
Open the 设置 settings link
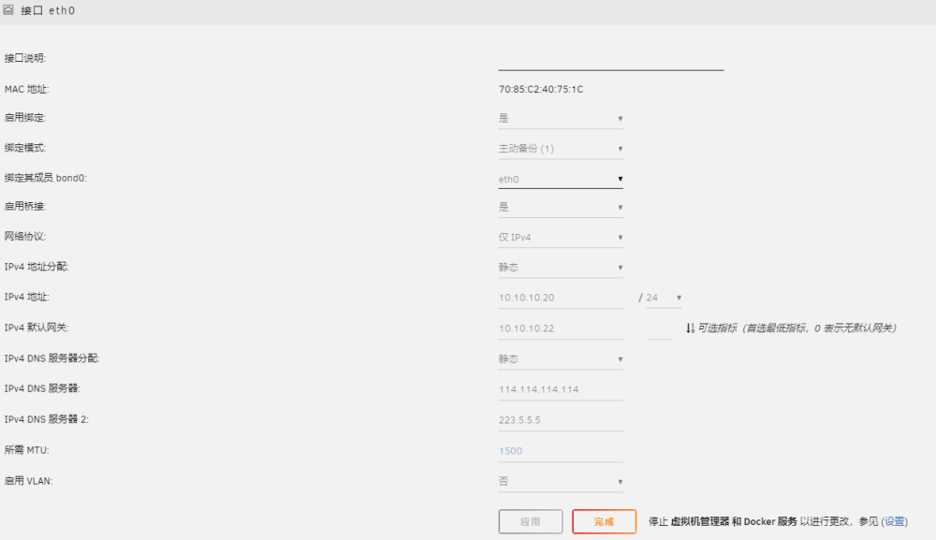pos(894,521)
